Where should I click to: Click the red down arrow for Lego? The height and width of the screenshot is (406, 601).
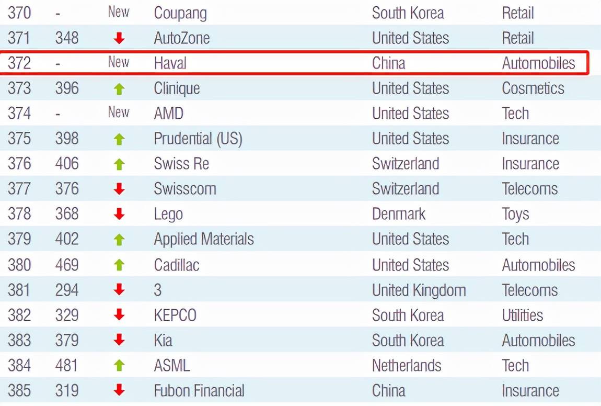coord(119,214)
